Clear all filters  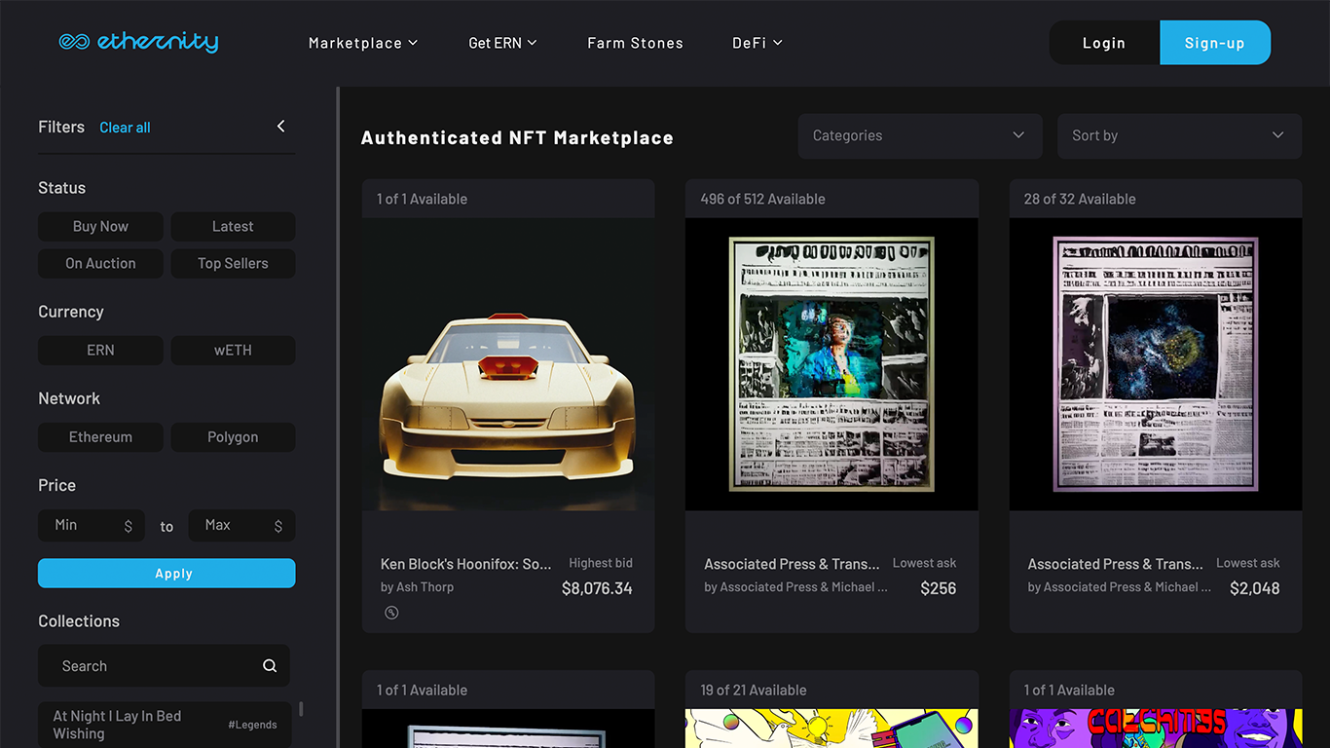click(x=125, y=128)
